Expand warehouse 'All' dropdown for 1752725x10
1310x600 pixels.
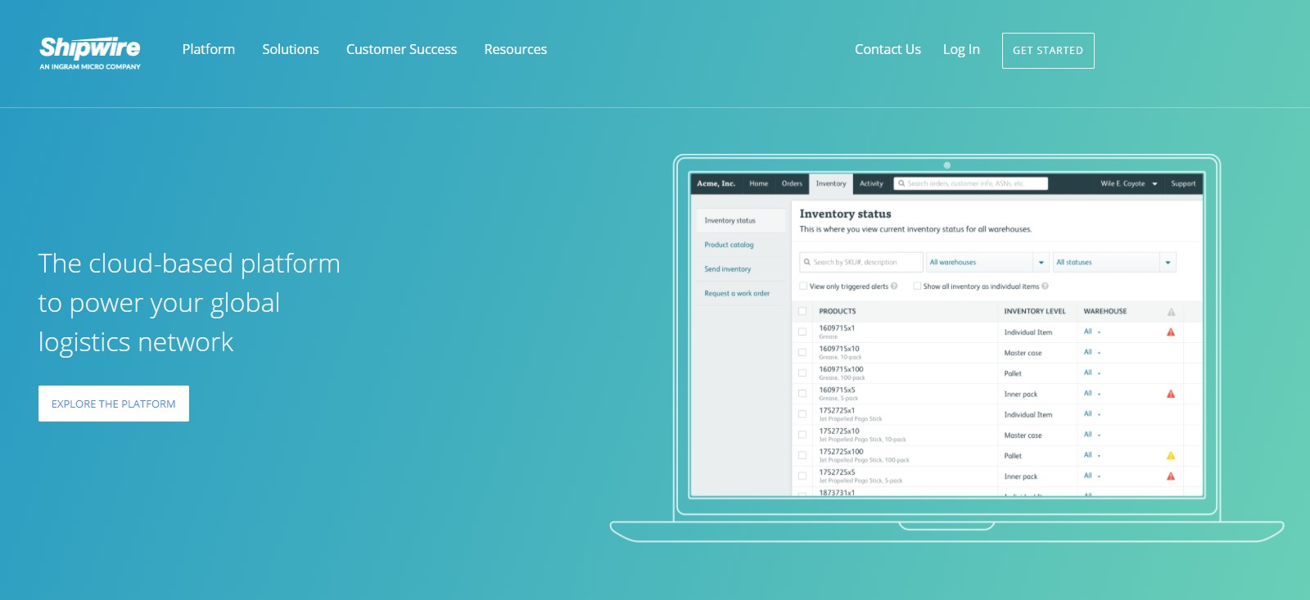tap(1092, 434)
